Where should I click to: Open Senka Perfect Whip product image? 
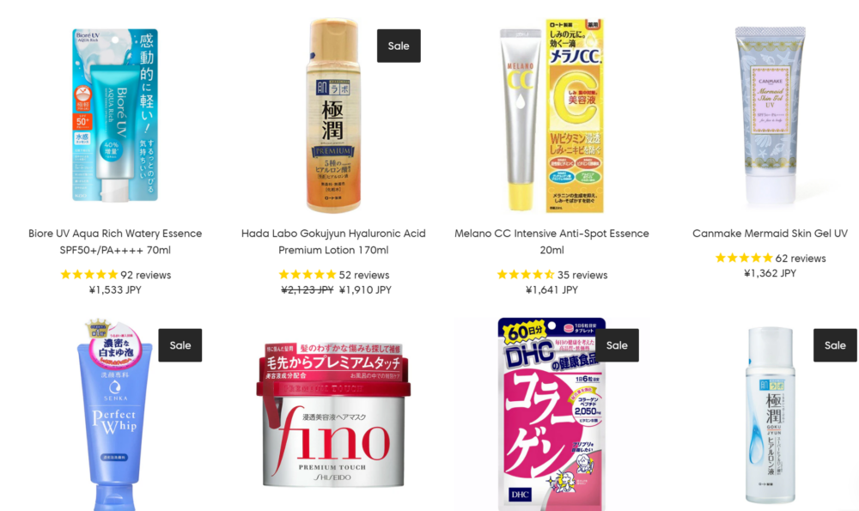point(115,415)
